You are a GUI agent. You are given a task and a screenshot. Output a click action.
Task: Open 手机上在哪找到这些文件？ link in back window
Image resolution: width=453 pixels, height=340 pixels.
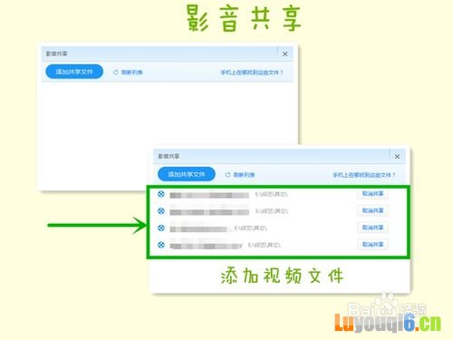[252, 73]
